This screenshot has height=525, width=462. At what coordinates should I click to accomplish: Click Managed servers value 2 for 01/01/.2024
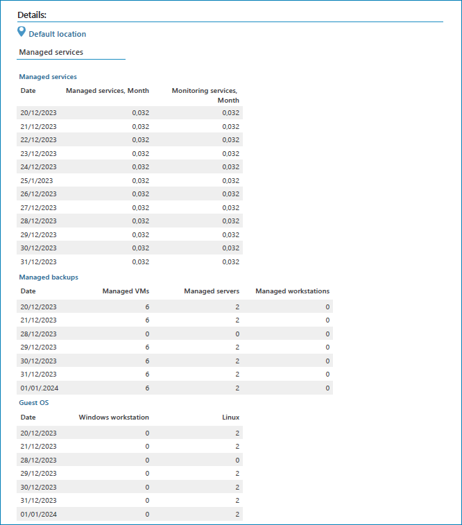(x=237, y=388)
